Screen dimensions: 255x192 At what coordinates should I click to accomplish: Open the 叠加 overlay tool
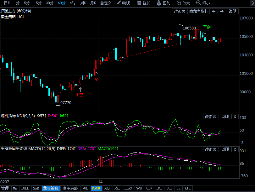pyautogui.click(x=144, y=3)
